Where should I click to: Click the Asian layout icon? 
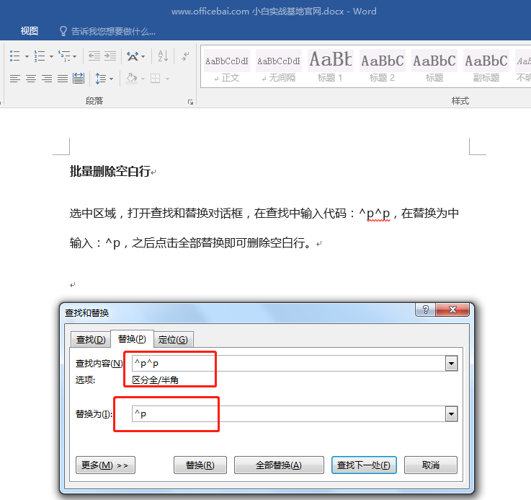[x=133, y=56]
